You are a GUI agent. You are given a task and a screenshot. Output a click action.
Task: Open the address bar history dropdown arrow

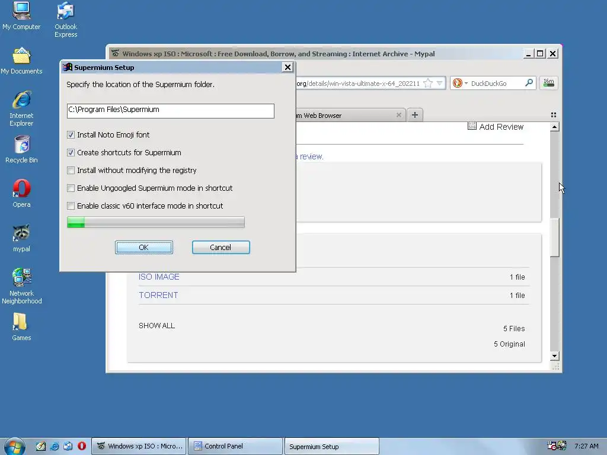pos(440,83)
